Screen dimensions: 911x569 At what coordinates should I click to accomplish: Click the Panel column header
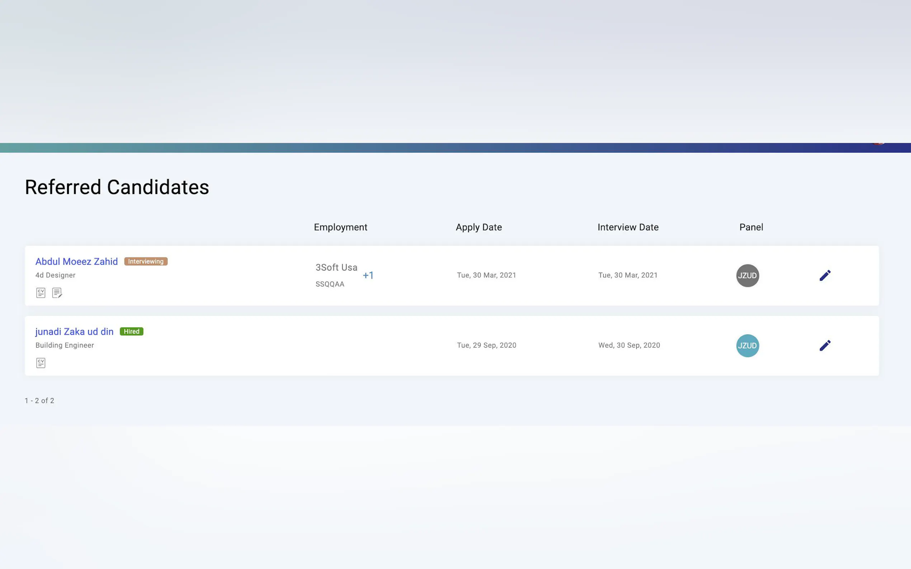751,227
